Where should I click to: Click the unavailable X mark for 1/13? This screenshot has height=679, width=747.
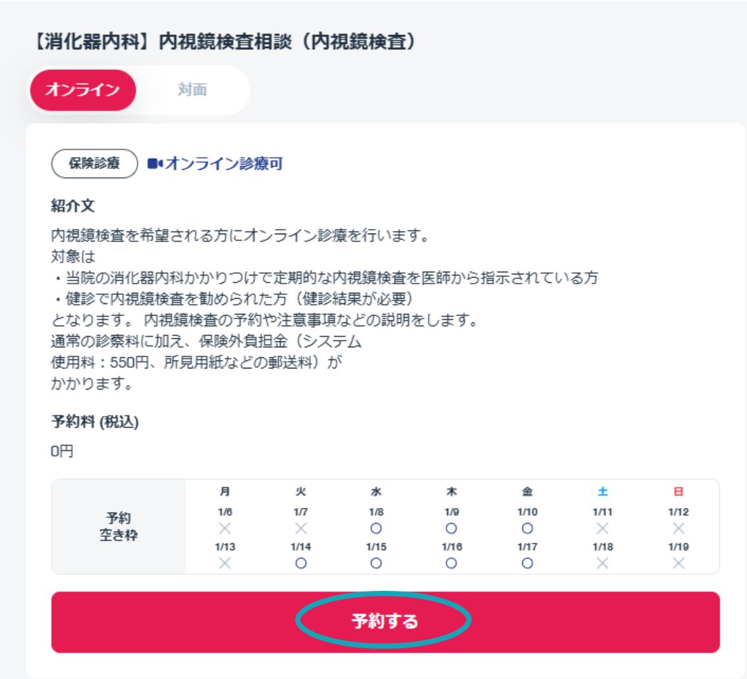point(225,563)
